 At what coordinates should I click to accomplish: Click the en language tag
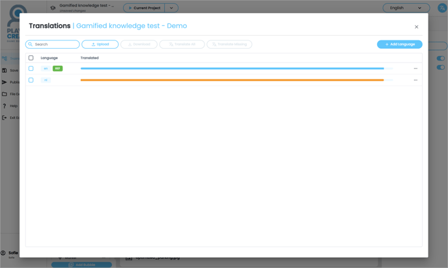(46, 68)
